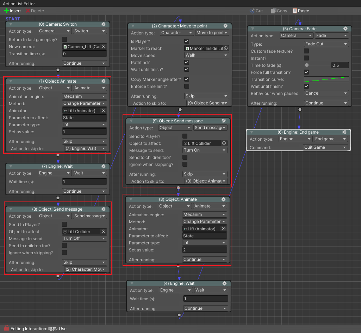Select (3) Object: Animate node title

coord(178,199)
